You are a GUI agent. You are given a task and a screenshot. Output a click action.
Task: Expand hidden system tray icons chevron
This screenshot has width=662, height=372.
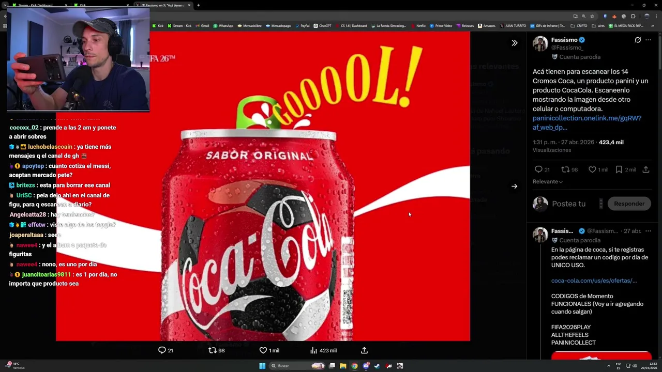pos(608,366)
